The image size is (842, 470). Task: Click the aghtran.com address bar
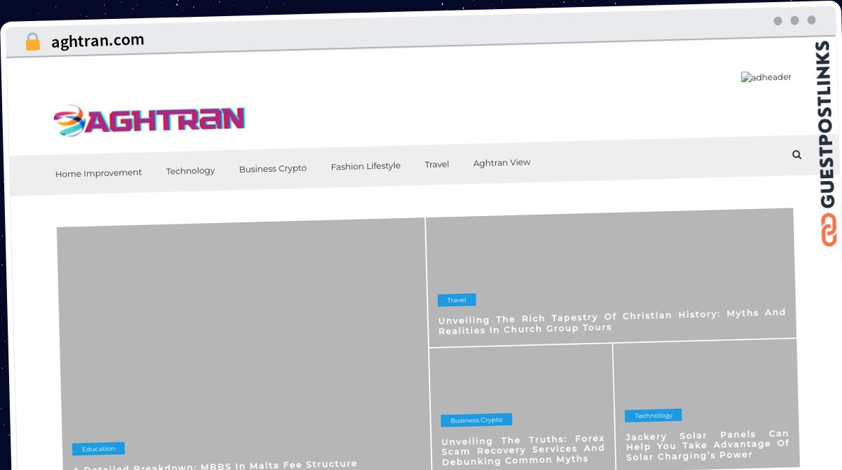pos(98,41)
